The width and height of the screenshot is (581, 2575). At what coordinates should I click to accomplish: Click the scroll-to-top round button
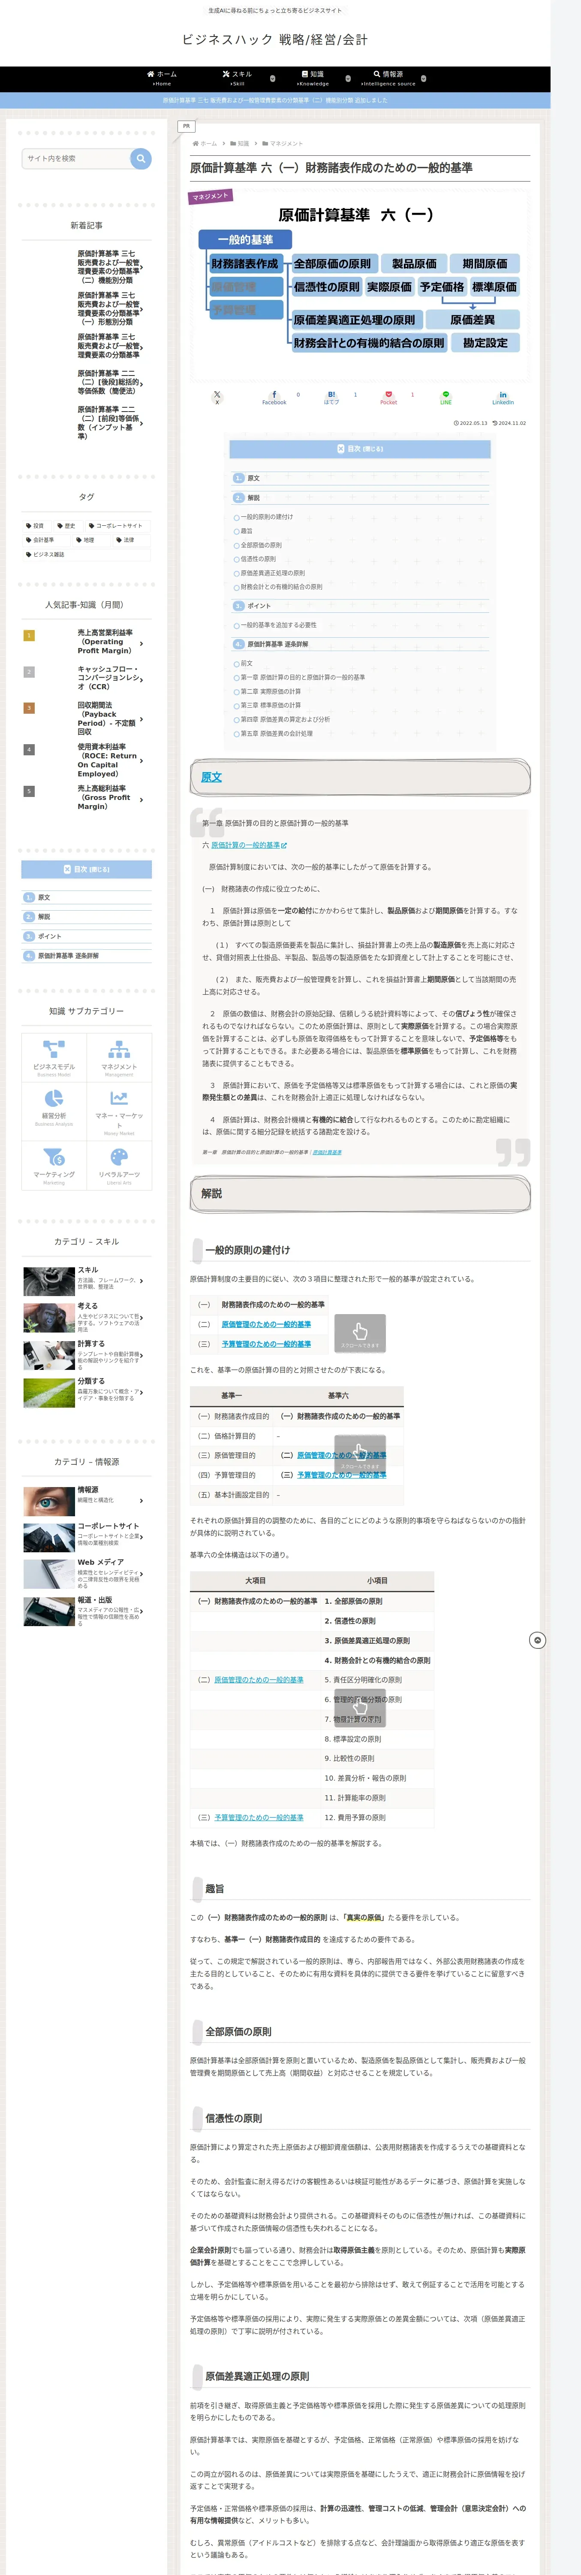pyautogui.click(x=537, y=1640)
